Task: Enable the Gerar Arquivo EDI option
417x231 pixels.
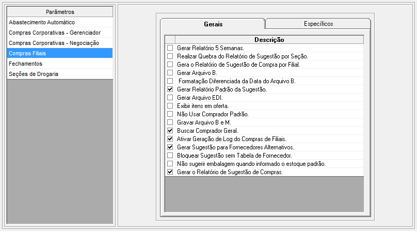Action: (x=170, y=98)
